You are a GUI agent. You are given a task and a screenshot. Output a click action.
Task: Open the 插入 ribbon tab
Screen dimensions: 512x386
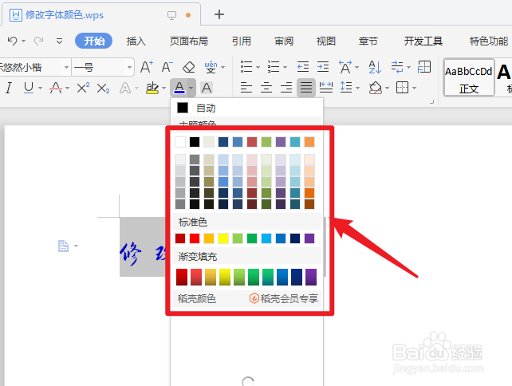pyautogui.click(x=136, y=41)
